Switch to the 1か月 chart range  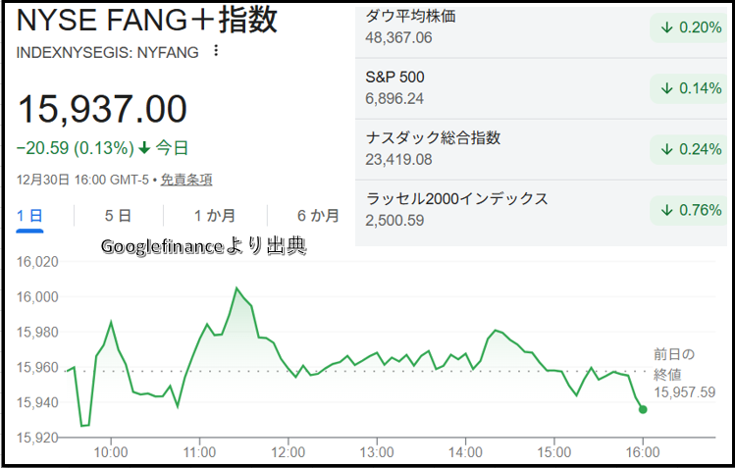[x=214, y=216]
